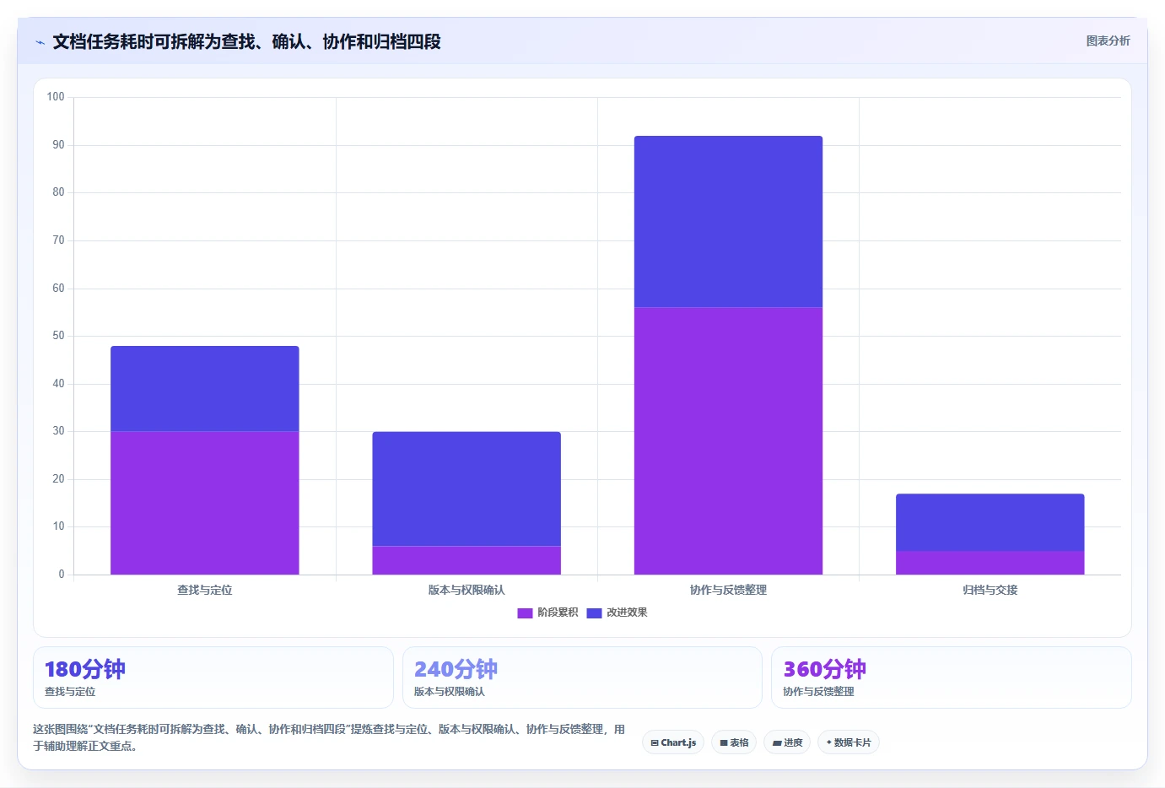This screenshot has width=1165, height=788.
Task: Click the purple 阶段累积 bar for 归档与交接
Action: 990,563
